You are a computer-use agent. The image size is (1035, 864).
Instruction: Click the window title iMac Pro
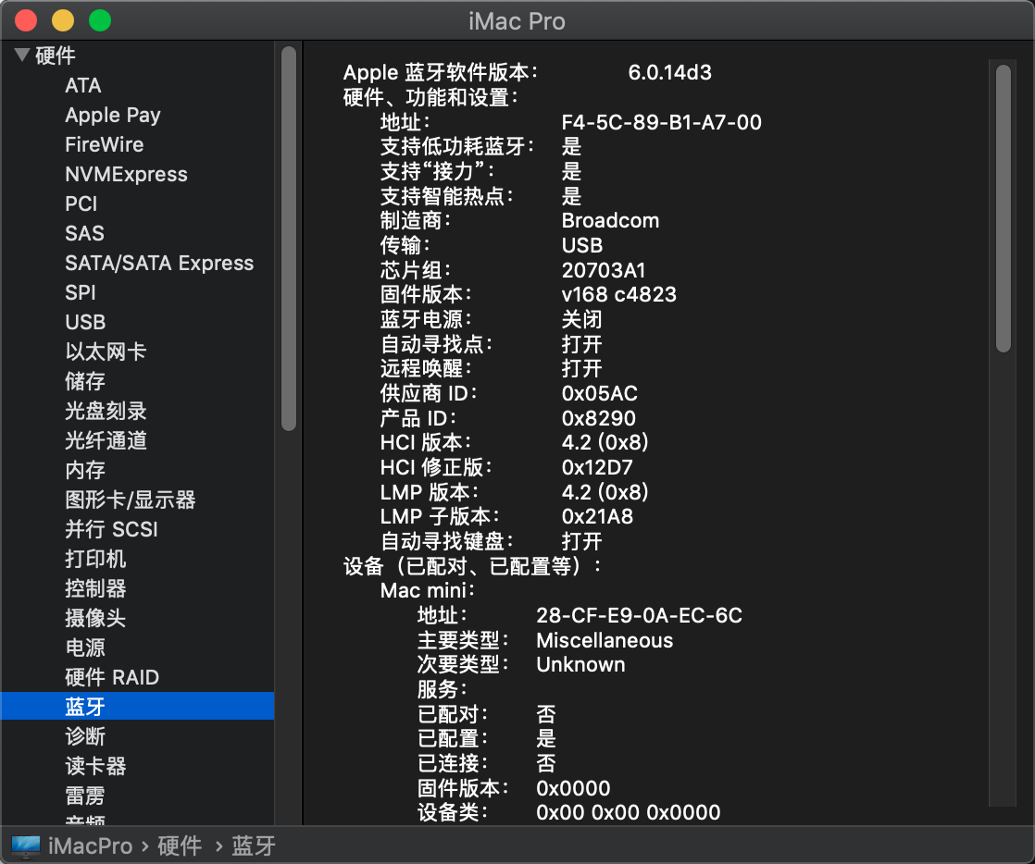pyautogui.click(x=517, y=22)
